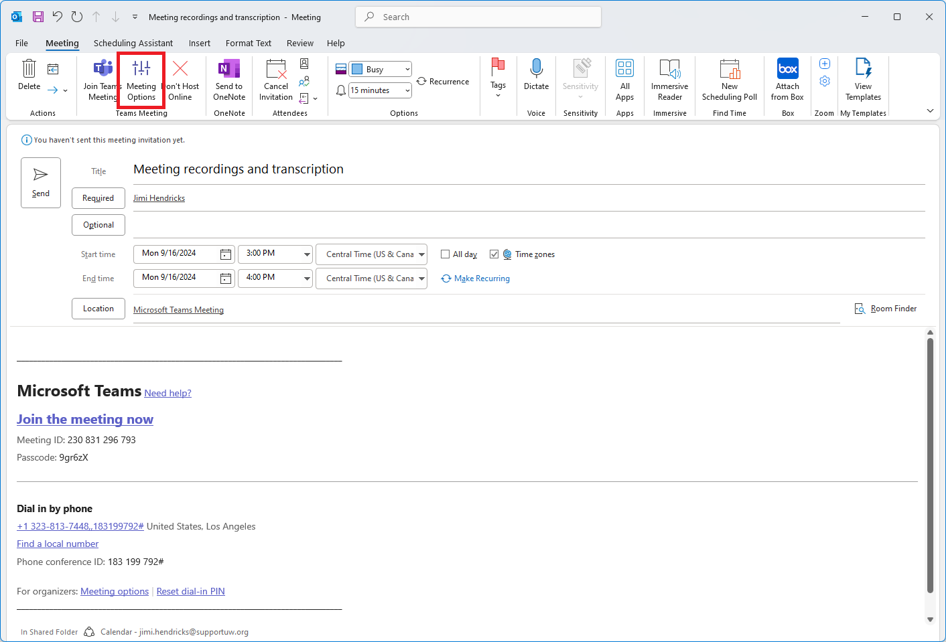Open the Insert tab
Screen dimensions: 946x642
coord(200,43)
